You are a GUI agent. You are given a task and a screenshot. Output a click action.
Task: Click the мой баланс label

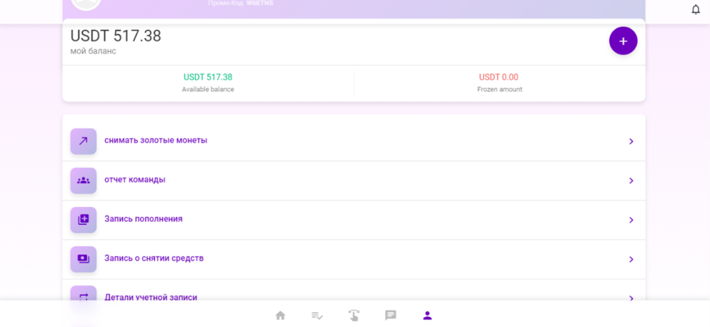click(94, 51)
